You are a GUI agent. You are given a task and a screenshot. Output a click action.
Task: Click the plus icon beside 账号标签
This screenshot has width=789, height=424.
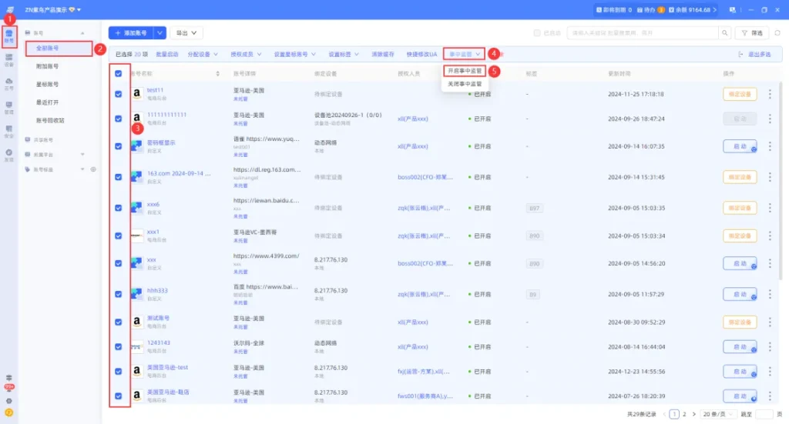[93, 169]
